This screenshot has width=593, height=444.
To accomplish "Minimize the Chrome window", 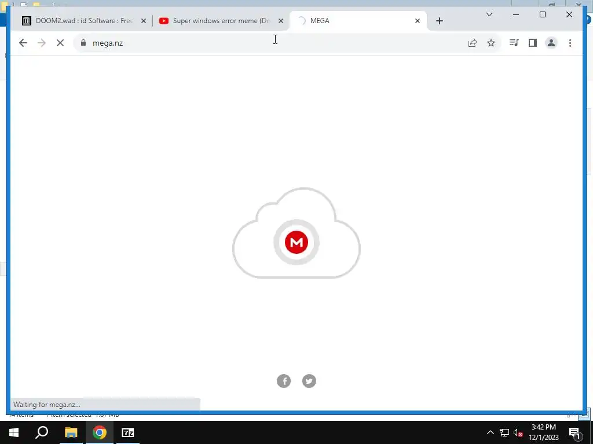I will [x=516, y=14].
